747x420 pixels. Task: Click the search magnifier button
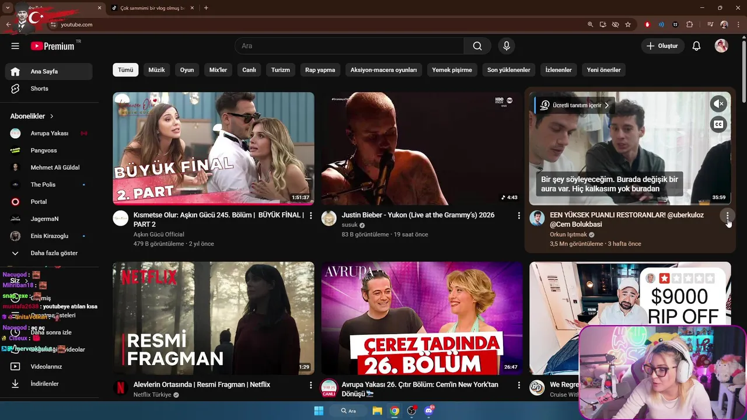click(477, 46)
